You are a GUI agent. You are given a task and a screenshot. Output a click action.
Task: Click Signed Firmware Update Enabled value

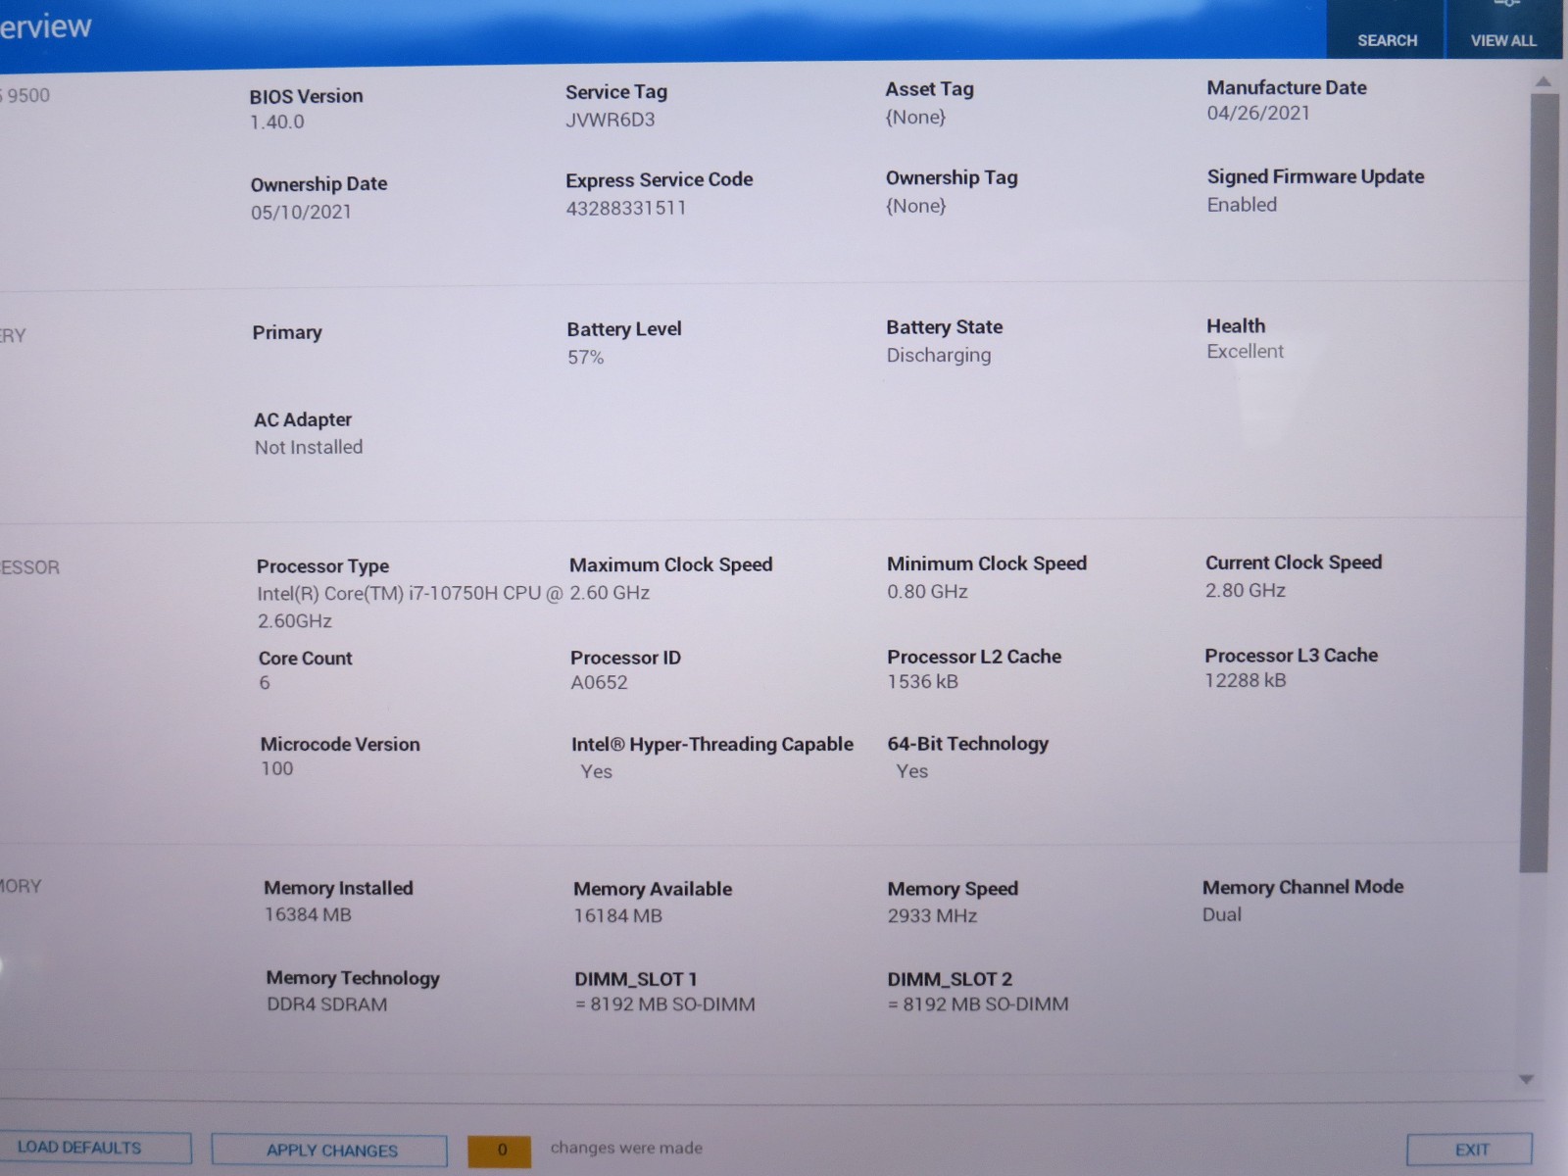1242,205
